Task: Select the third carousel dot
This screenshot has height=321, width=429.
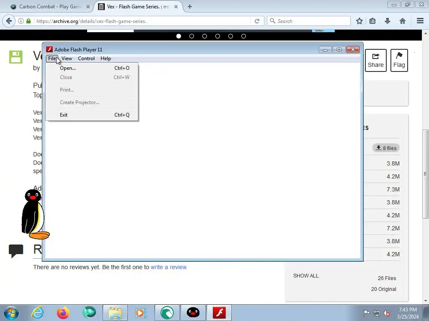Action: pyautogui.click(x=204, y=36)
